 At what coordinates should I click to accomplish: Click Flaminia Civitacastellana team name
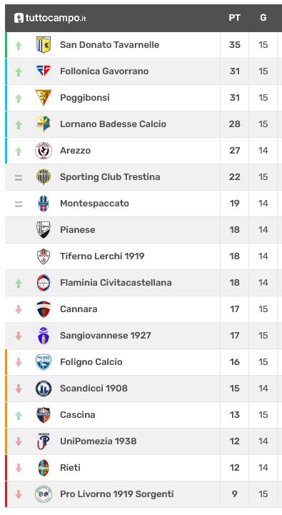pyautogui.click(x=116, y=282)
